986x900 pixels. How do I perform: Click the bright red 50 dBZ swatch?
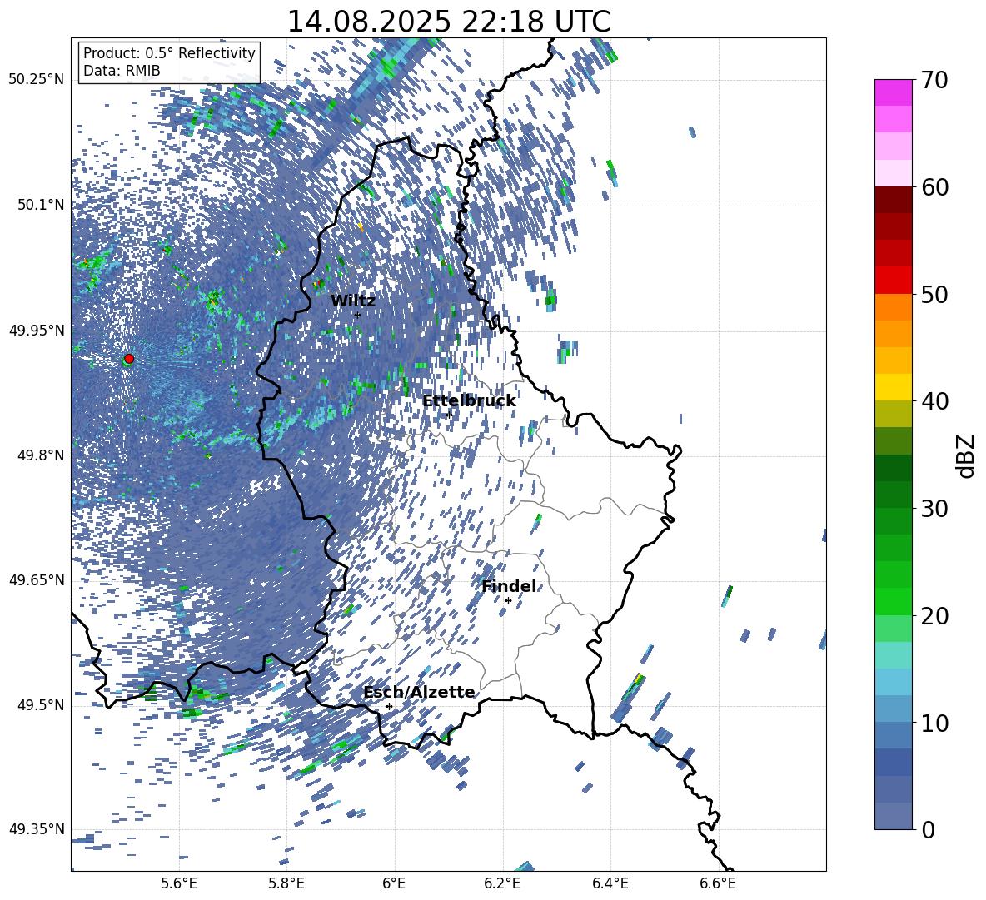894,281
